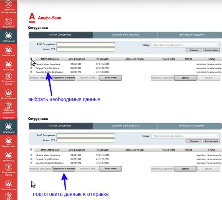The width and height of the screenshot is (222, 200).
Task: Switch to Загрузить файл открытия tab, lower panel
Action: pyautogui.click(x=125, y=126)
